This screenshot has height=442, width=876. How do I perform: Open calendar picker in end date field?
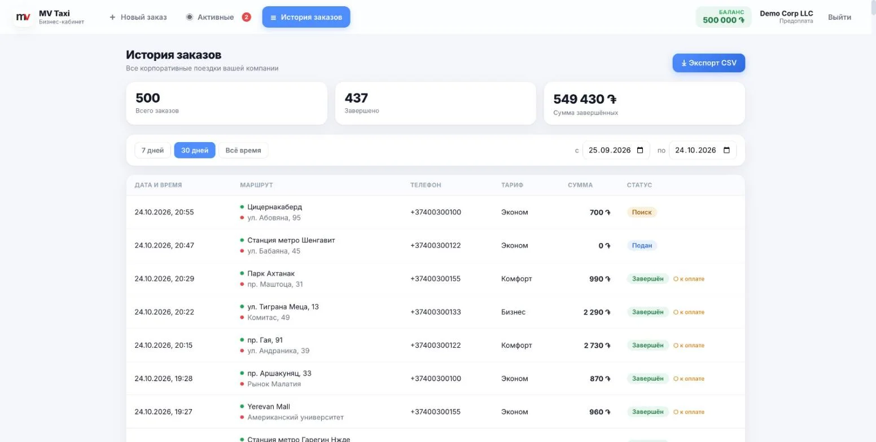click(x=726, y=151)
